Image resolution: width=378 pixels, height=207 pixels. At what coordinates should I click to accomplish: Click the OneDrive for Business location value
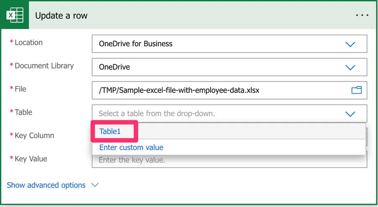pyautogui.click(x=136, y=44)
